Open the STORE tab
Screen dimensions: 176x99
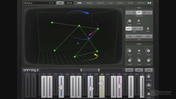[130, 3]
